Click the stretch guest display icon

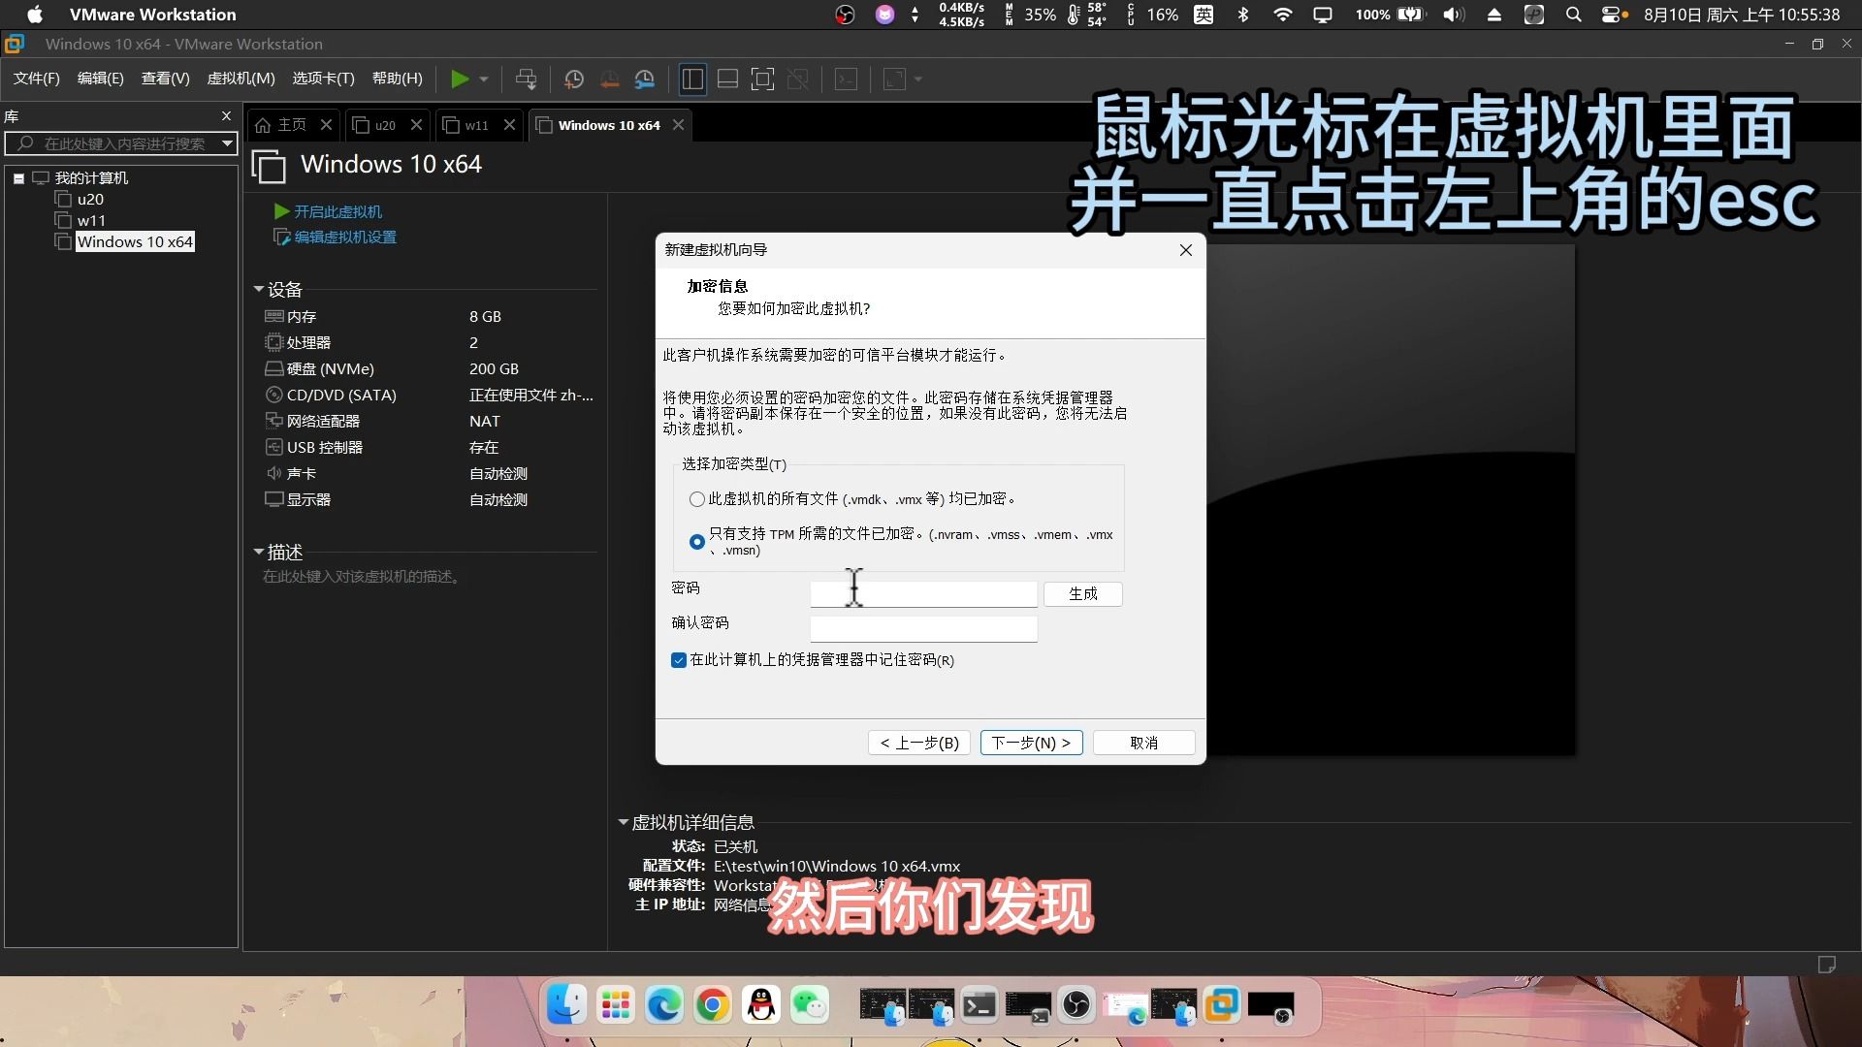(x=894, y=79)
